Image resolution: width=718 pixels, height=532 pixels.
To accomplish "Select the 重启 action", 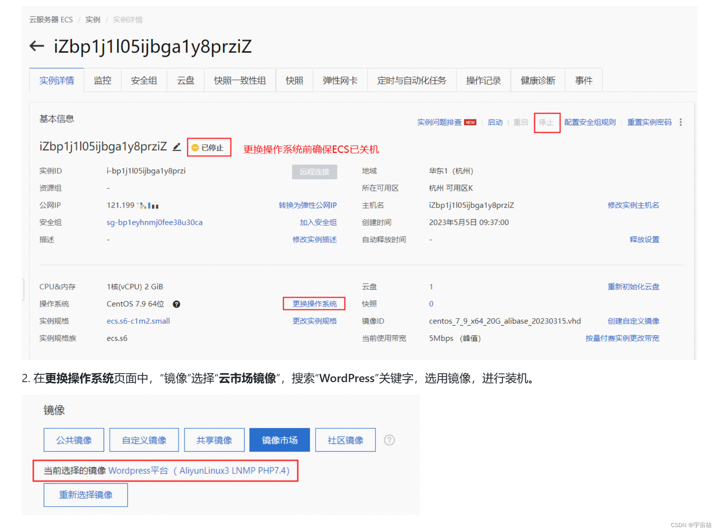I will click(x=520, y=122).
